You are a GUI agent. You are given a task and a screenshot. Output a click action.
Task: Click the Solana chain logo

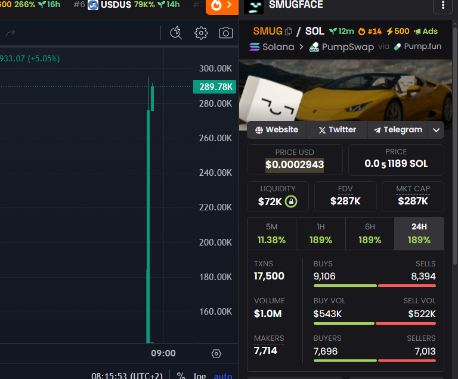(x=255, y=46)
